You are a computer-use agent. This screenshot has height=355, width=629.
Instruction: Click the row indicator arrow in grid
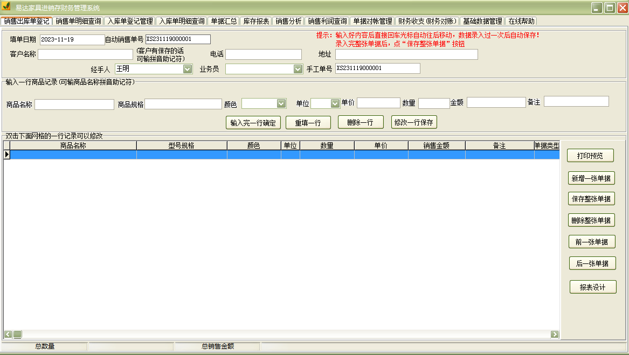coord(7,155)
